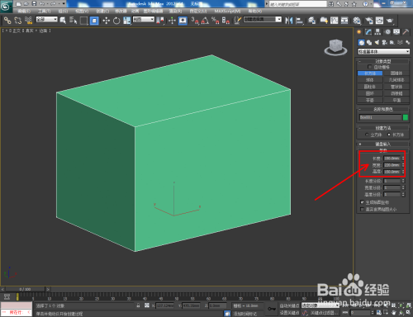Screen dimensions: 413x317
Task: Open the Select by Name tool
Action: pyautogui.click(x=73, y=21)
